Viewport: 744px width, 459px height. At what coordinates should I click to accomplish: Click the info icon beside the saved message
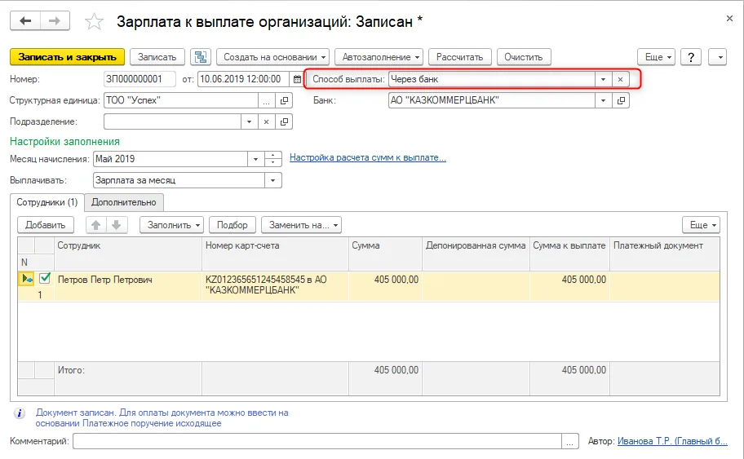point(19,413)
